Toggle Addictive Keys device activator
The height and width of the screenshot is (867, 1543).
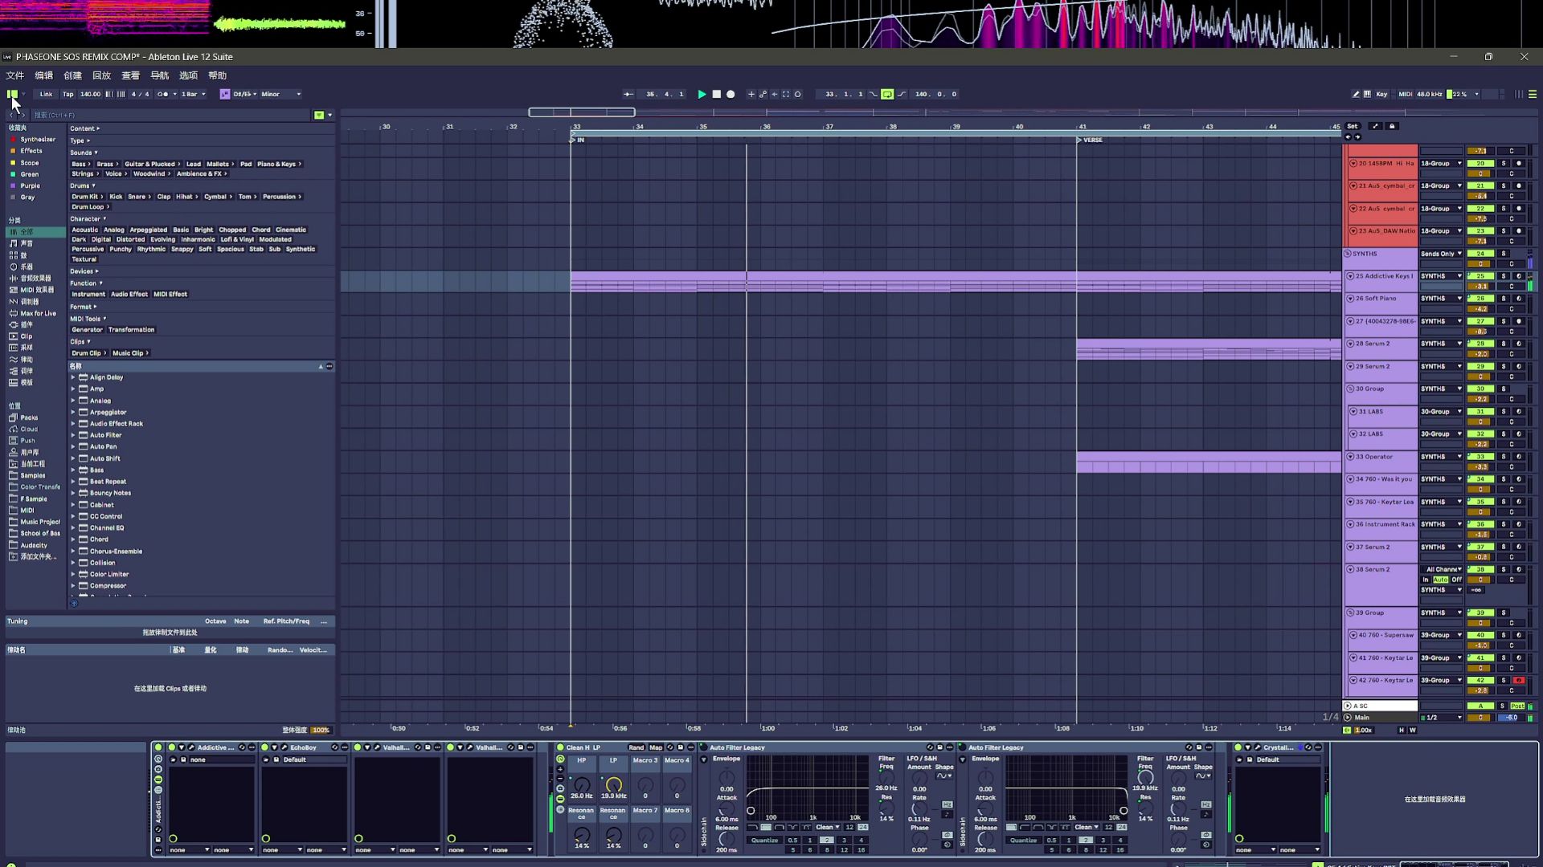(171, 747)
